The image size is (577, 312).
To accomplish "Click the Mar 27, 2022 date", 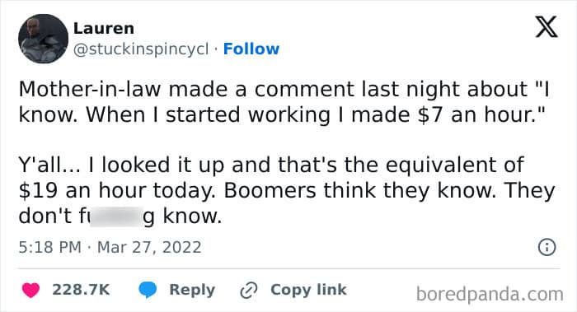I will (x=149, y=247).
